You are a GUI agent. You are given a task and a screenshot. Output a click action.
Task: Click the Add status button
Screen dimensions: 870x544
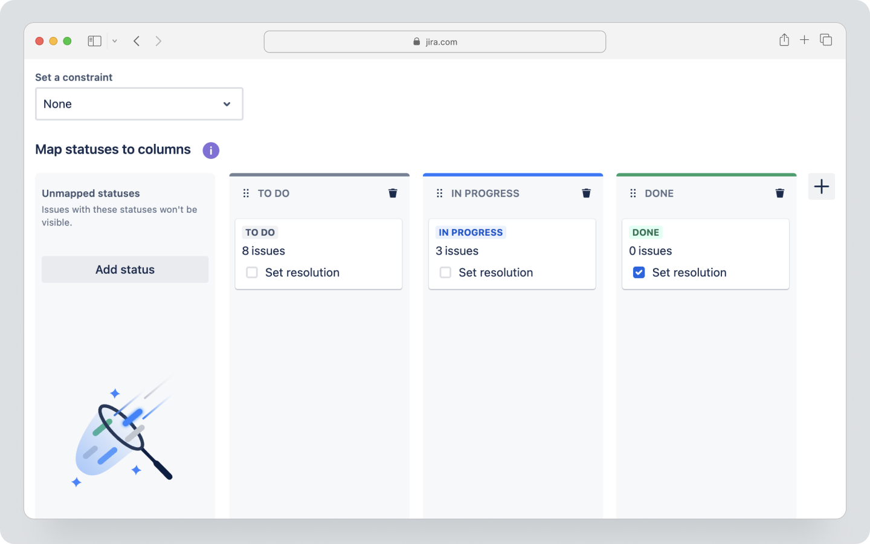click(x=124, y=269)
